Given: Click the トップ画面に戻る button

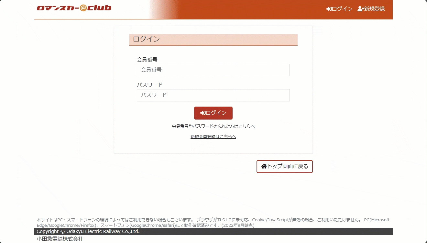Looking at the screenshot, I should (x=285, y=167).
